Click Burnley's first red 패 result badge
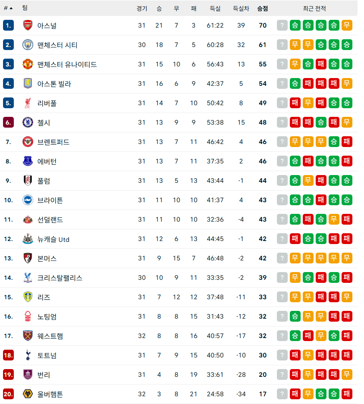364x404 pixels. pos(295,374)
